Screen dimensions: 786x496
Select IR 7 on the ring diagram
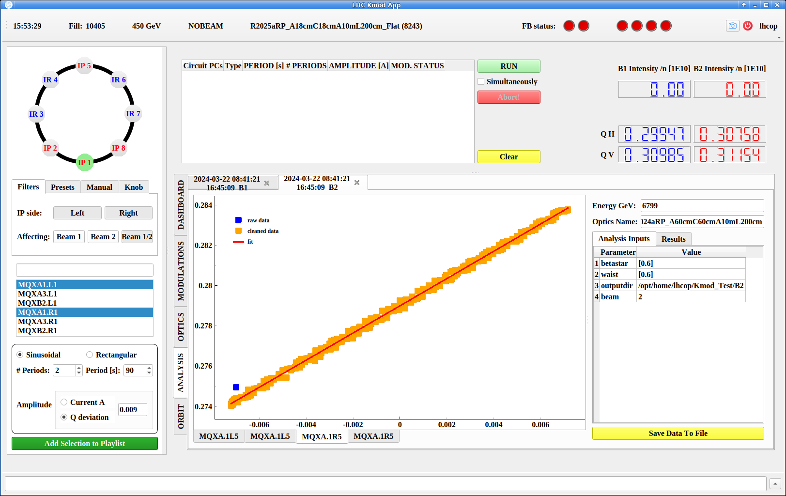(x=133, y=113)
